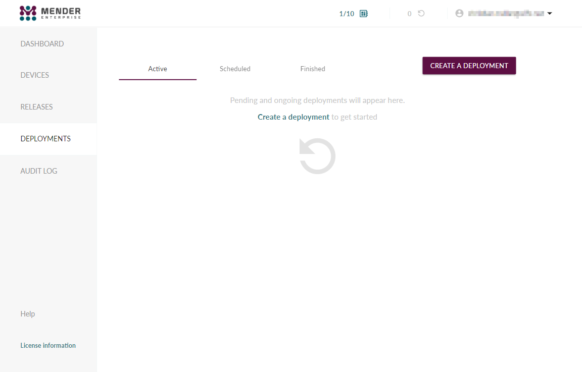
Task: Click the 1/10 device count indicator
Action: [x=347, y=14]
